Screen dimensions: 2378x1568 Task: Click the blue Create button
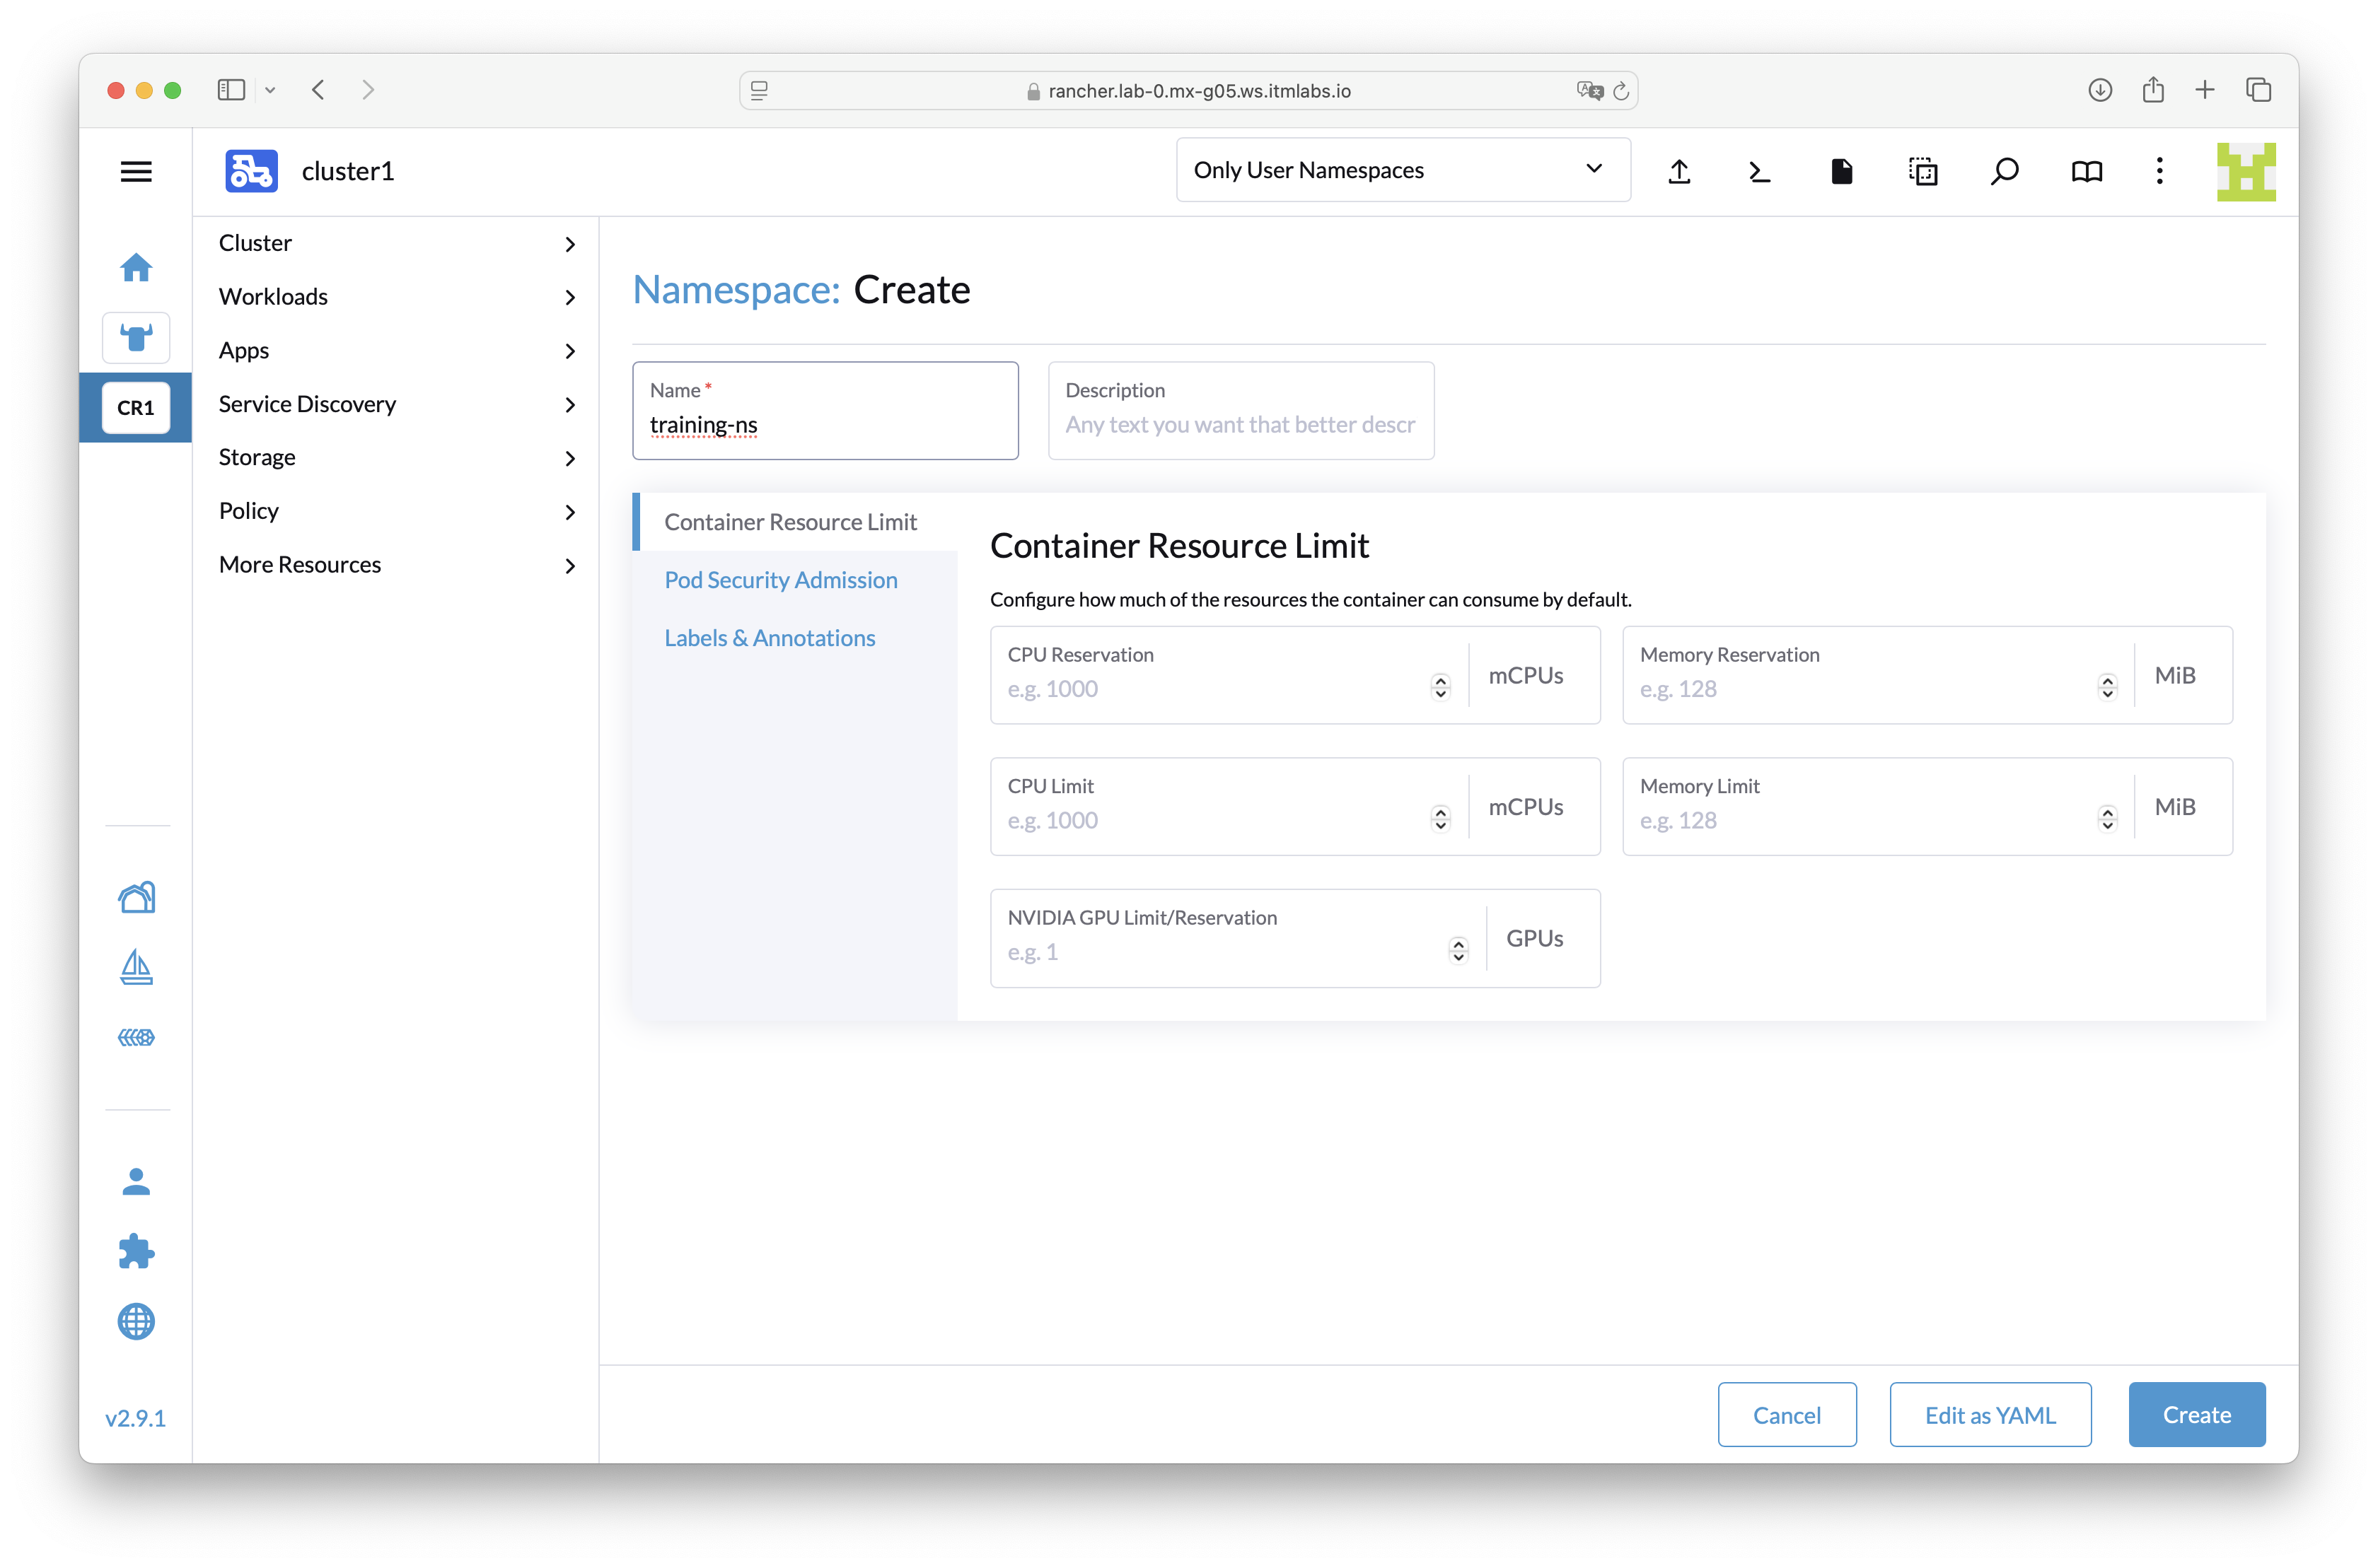click(2196, 1414)
